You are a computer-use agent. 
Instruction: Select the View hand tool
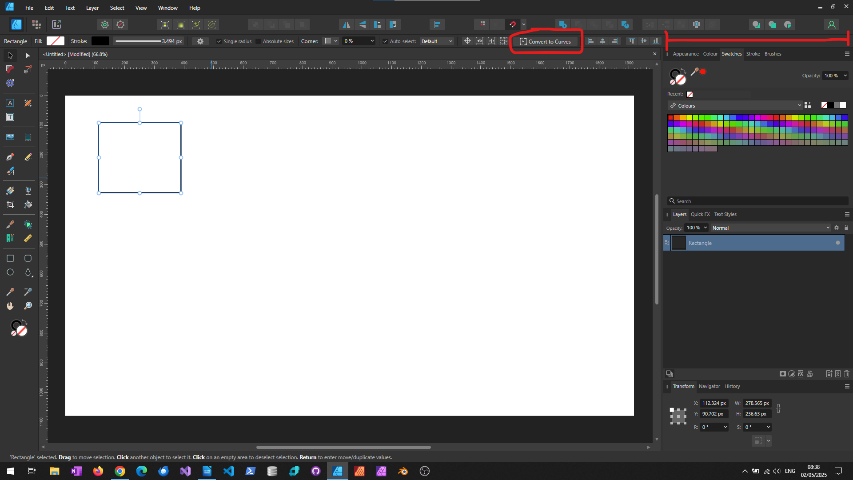coord(10,306)
